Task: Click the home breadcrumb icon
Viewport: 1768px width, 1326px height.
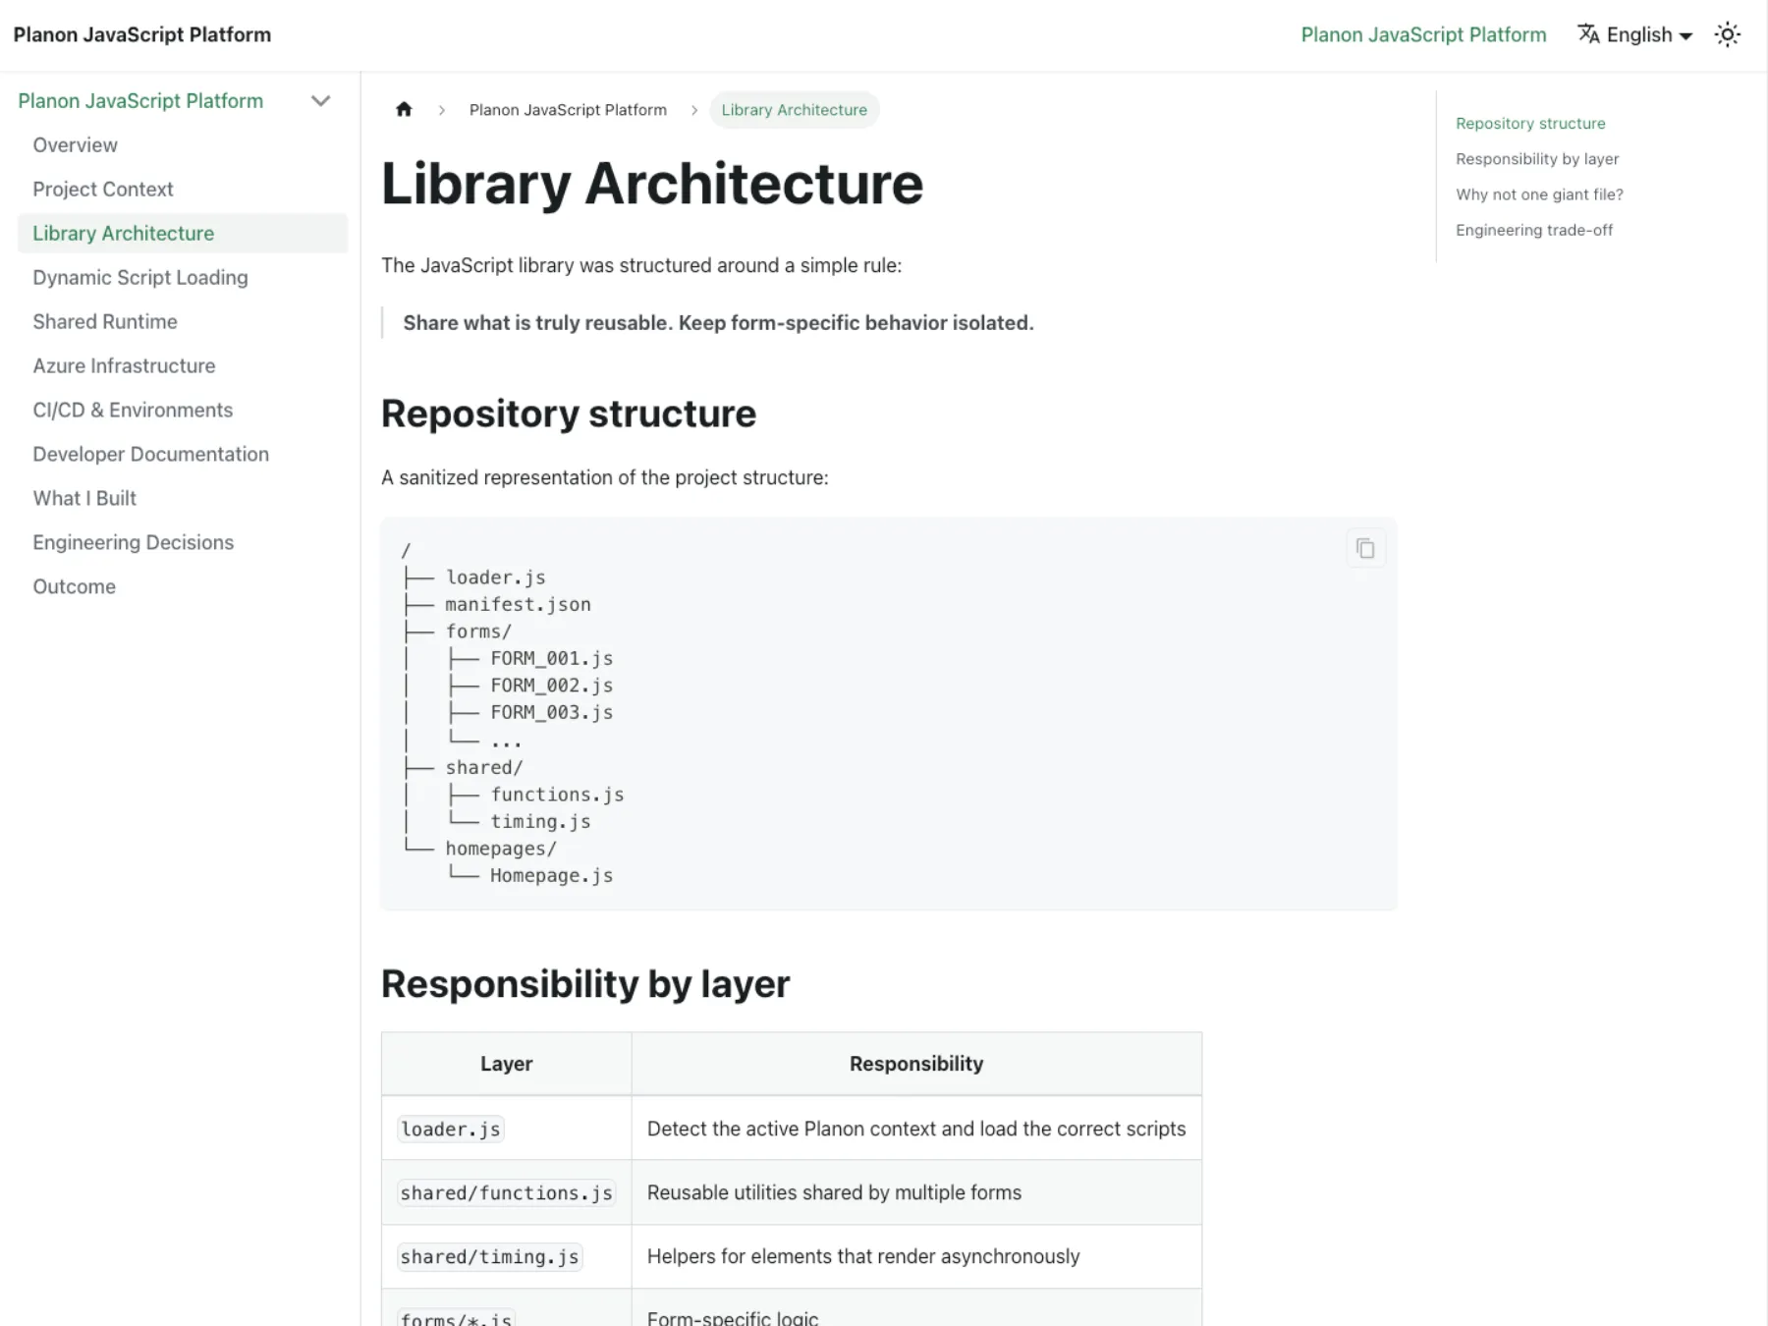Action: 404,109
